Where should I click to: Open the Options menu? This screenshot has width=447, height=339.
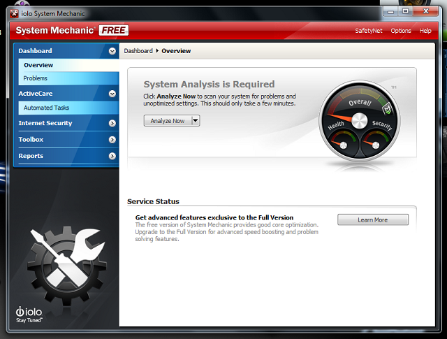pos(401,31)
